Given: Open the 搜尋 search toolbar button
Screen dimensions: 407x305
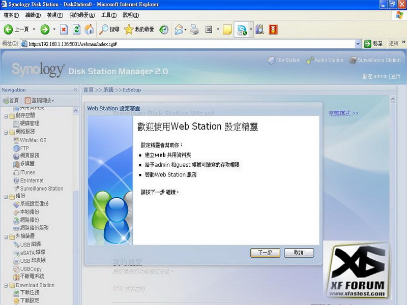Looking at the screenshot, I should point(109,29).
